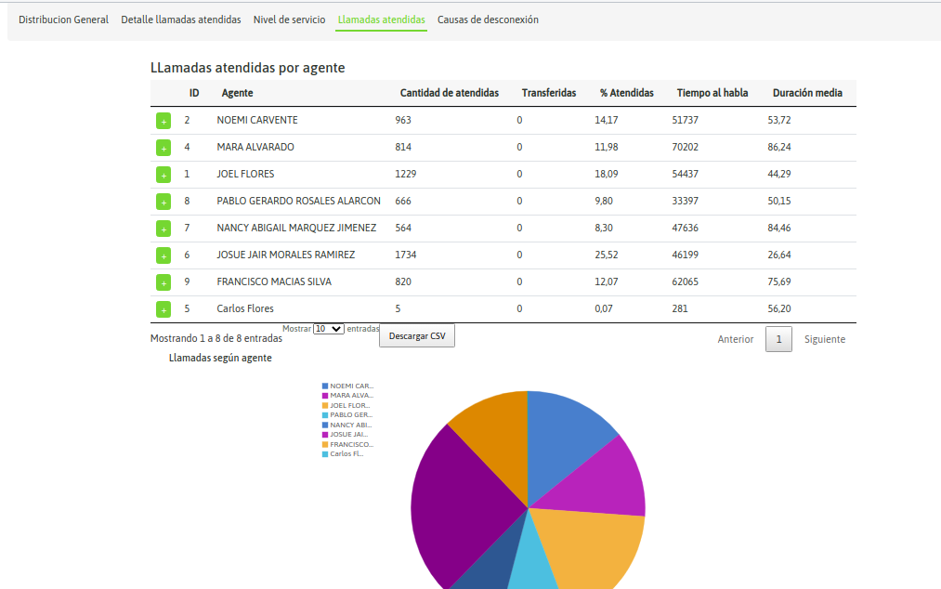Click the 70202 talk time value
This screenshot has width=941, height=589.
click(x=686, y=147)
